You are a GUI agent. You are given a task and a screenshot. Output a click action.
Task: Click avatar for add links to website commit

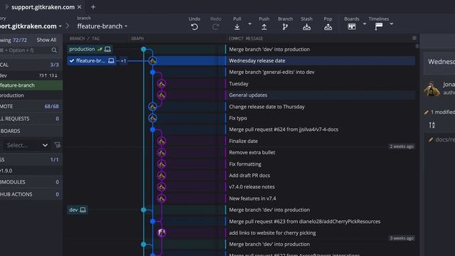(161, 233)
